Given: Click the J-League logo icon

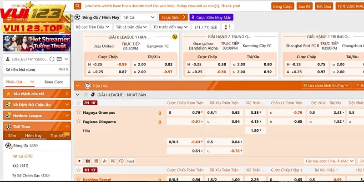Looking at the screenshot, I should point(93,95).
